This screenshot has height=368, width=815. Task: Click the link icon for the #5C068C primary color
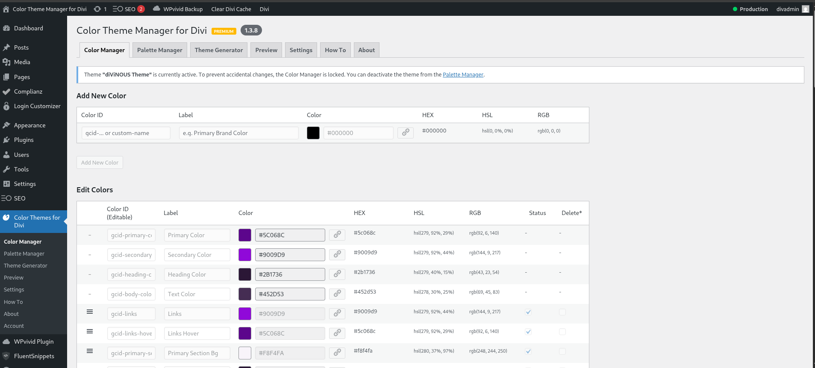click(337, 235)
